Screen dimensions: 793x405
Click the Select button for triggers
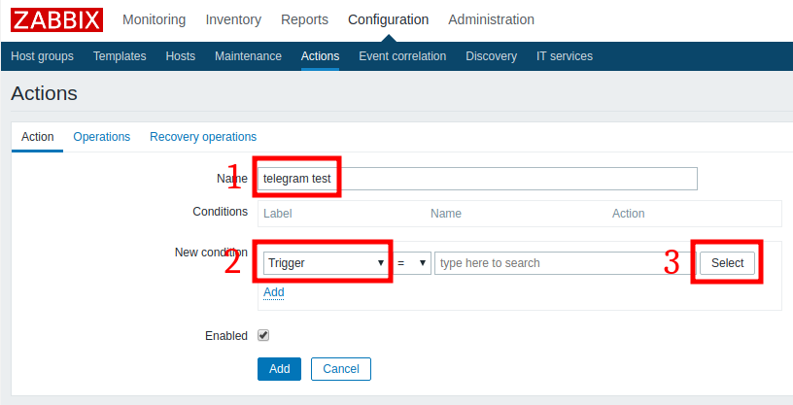(x=727, y=263)
